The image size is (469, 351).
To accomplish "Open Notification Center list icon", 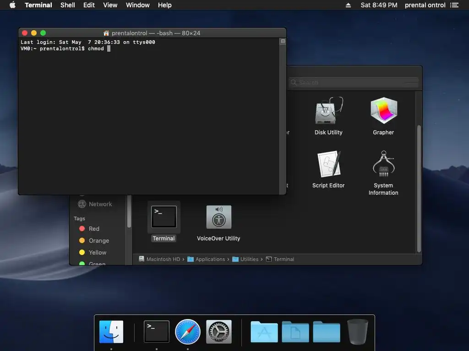I will click(x=454, y=5).
